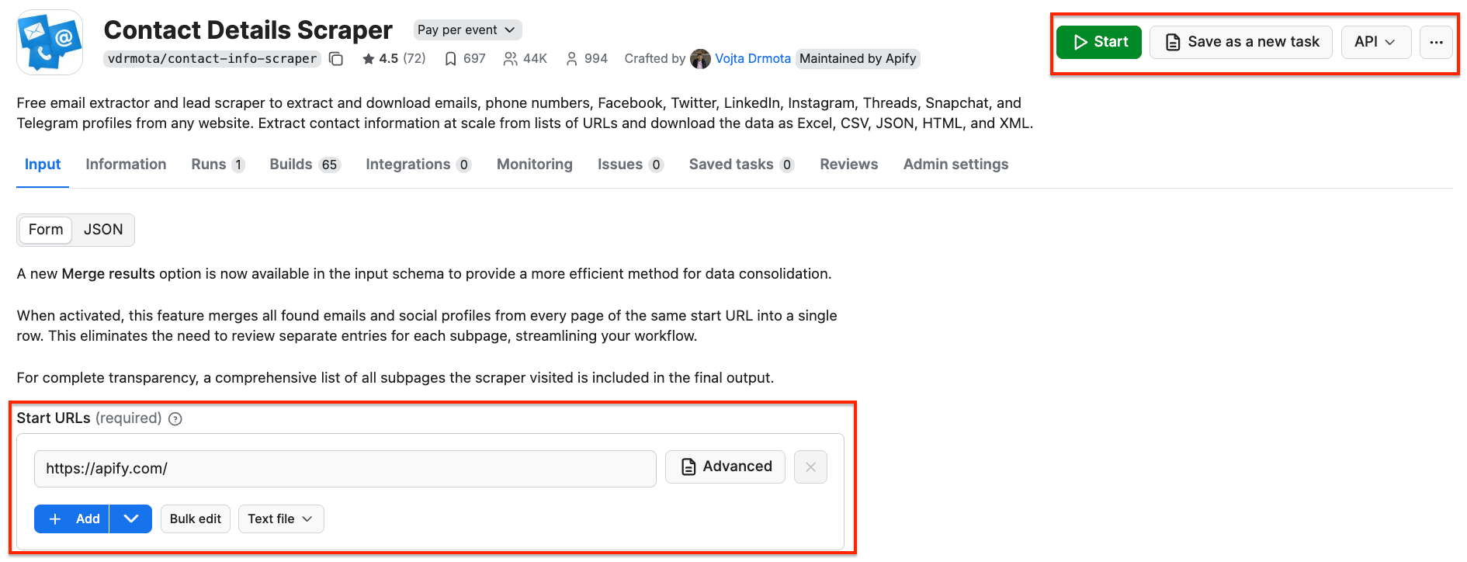Click the ellipsis menu next to API

tap(1436, 42)
